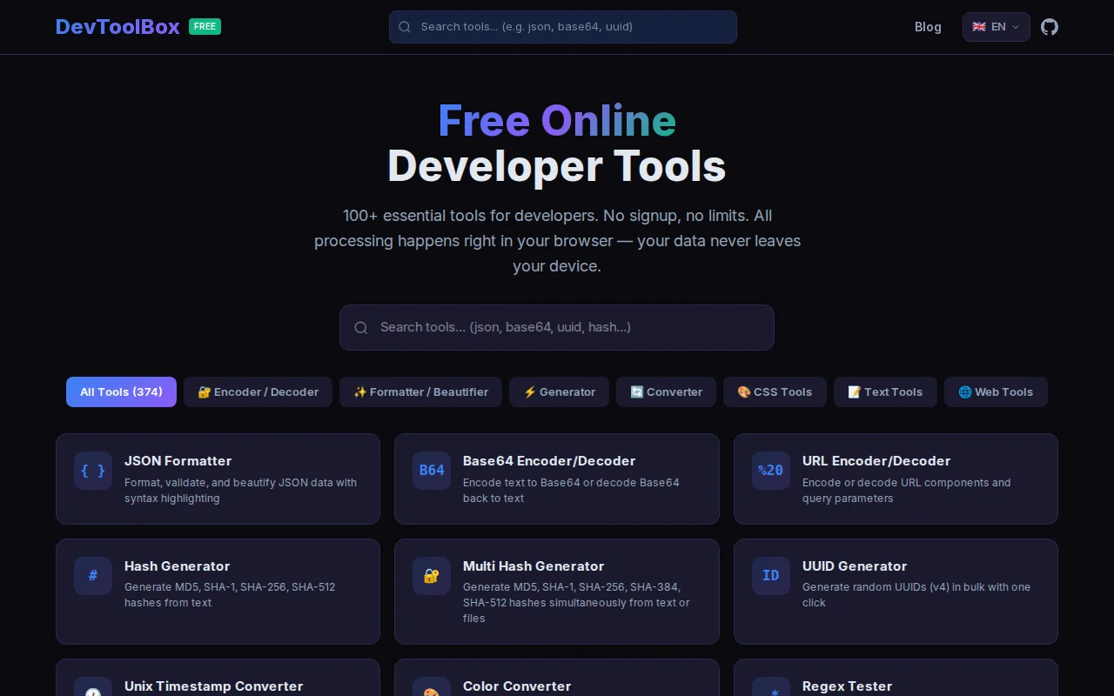Click JSON Formatter description text
Screen dimensions: 1114x696
pos(240,491)
